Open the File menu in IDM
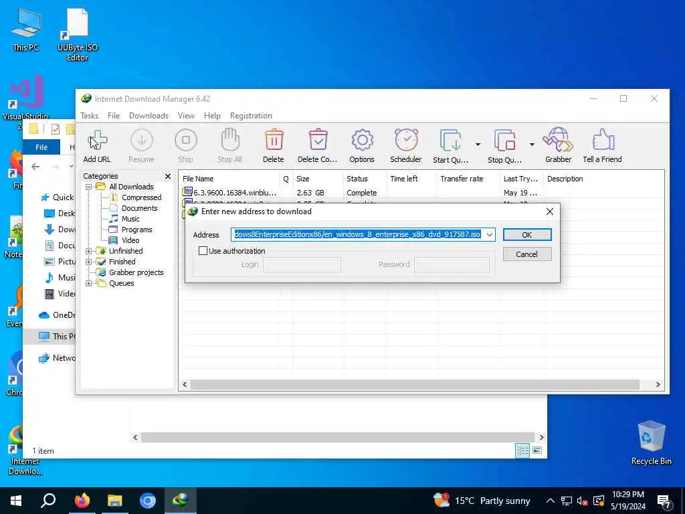The width and height of the screenshot is (685, 514). pos(114,116)
